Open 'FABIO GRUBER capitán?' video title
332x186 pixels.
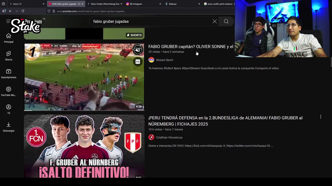(x=191, y=47)
